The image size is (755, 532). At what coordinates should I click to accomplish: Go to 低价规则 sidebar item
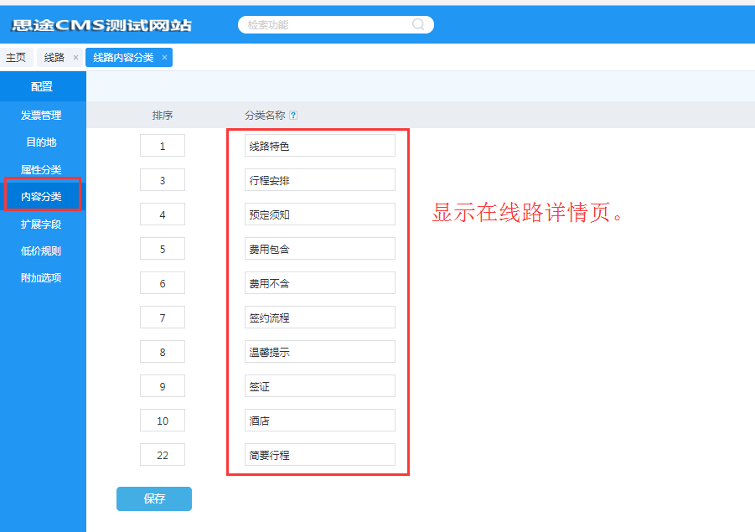(x=41, y=251)
